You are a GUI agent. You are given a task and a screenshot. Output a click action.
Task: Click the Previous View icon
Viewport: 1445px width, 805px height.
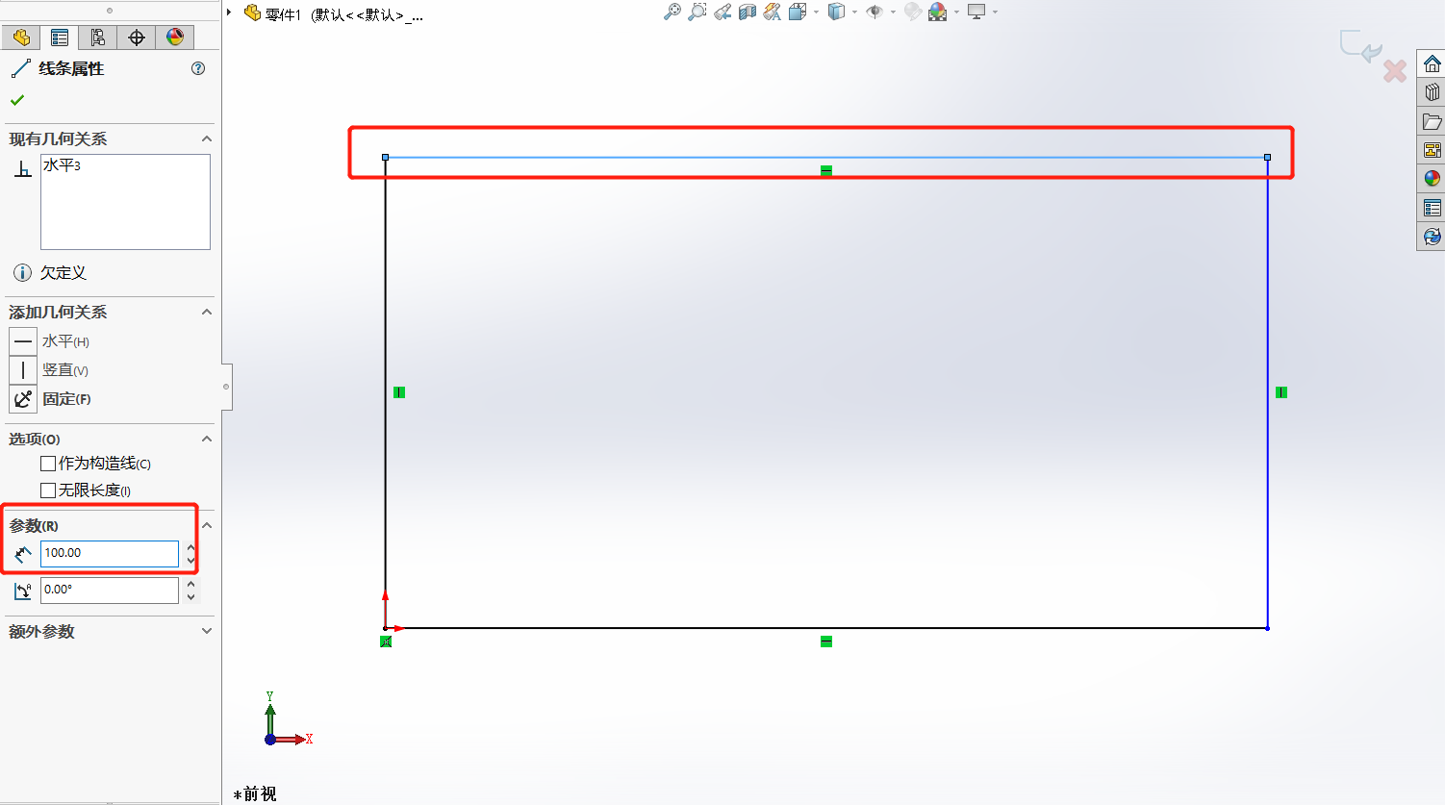coord(722,13)
